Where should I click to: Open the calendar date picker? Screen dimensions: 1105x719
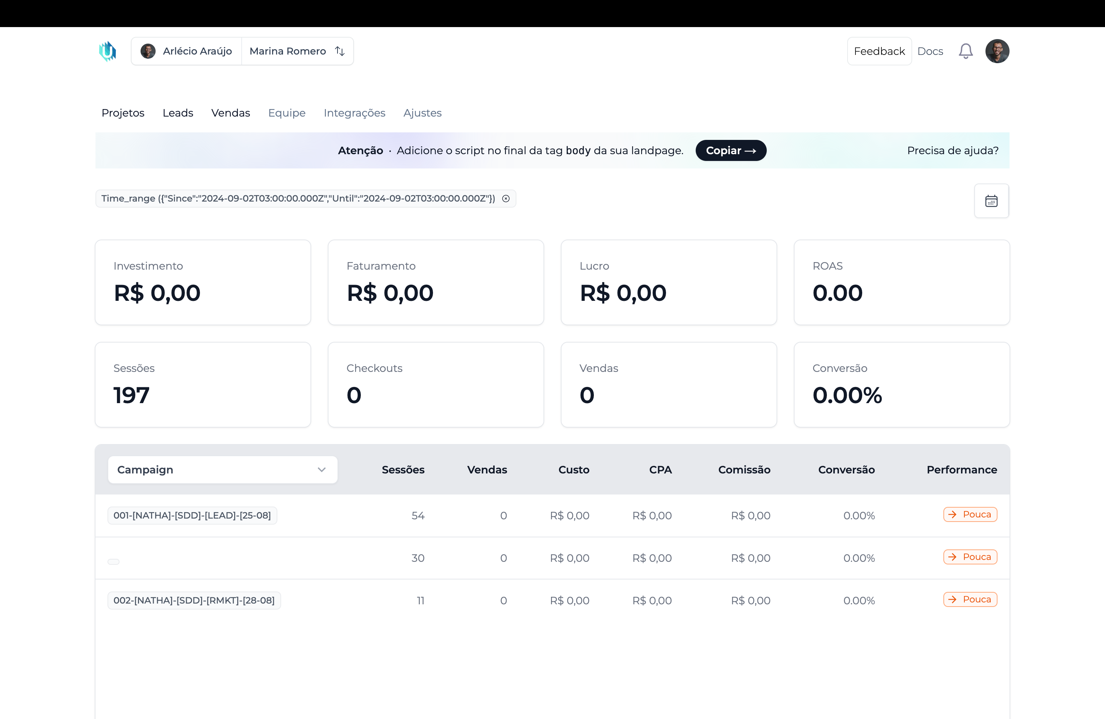pyautogui.click(x=991, y=201)
